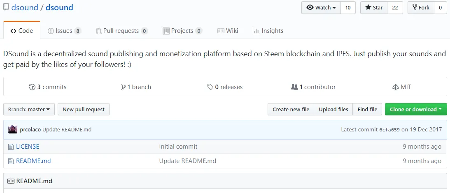This screenshot has height=193, width=450.
Task: Click the scales icon beside MIT
Action: point(396,87)
